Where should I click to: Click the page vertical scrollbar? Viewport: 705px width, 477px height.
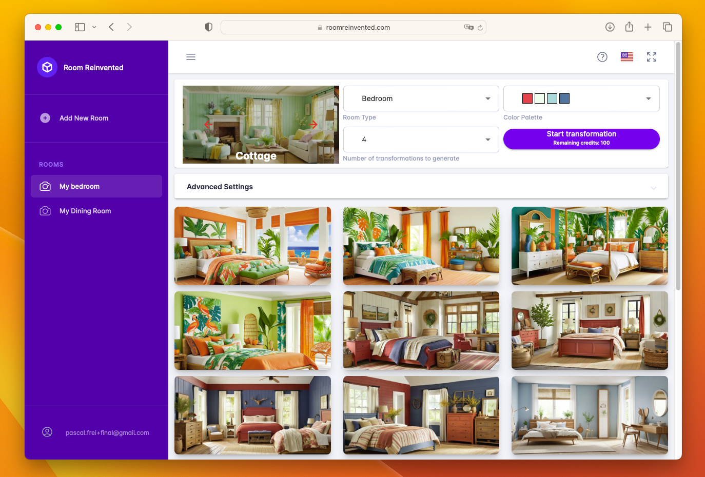[x=678, y=167]
